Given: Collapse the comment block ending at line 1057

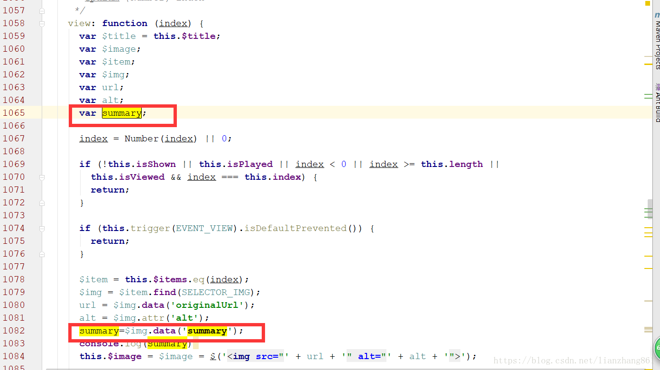Looking at the screenshot, I should point(42,10).
